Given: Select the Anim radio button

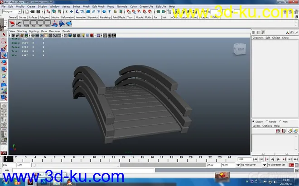Looking at the screenshot, I should 280,121.
